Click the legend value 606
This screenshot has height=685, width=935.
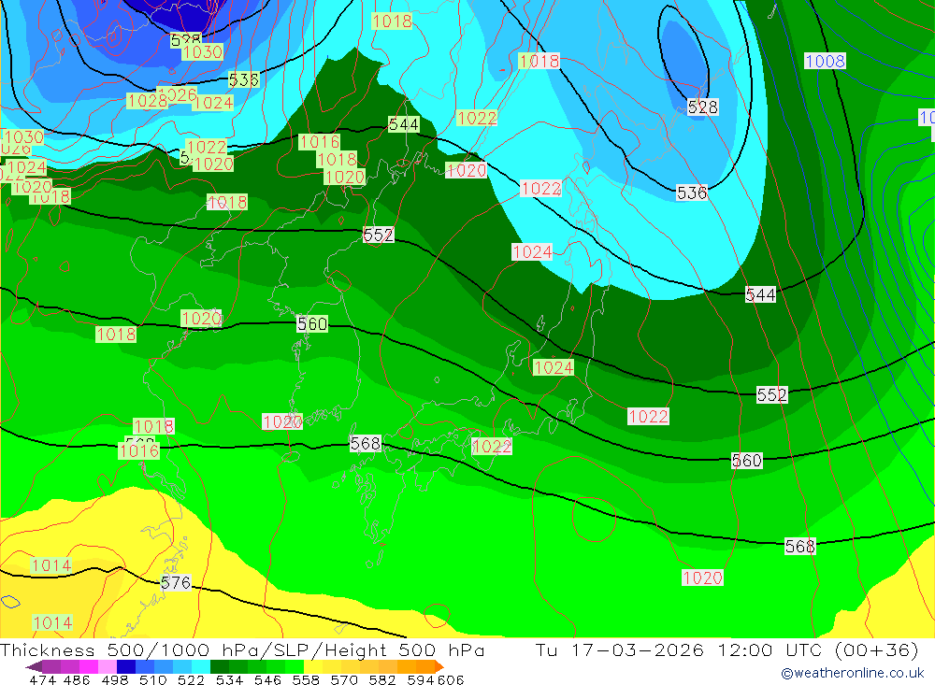tap(451, 680)
